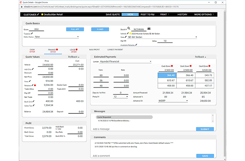The width and height of the screenshot is (245, 161).
Task: Click the 5 LINER button
Action: (x=100, y=29)
